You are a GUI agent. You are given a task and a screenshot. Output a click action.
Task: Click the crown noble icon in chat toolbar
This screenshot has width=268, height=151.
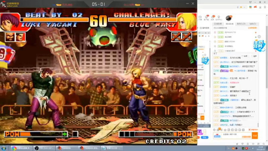pyautogui.click(x=225, y=130)
